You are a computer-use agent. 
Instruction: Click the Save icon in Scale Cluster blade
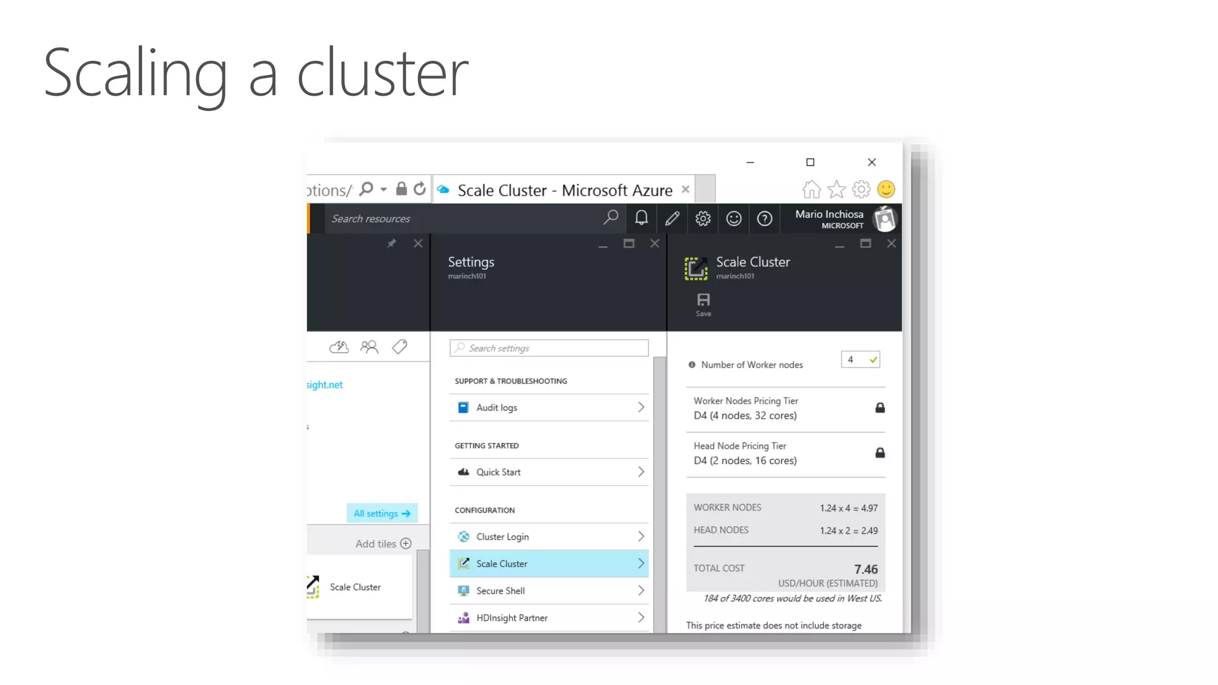(703, 304)
